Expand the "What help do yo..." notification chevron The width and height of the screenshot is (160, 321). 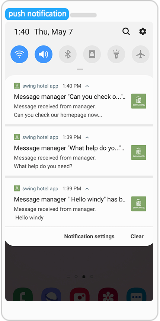(87, 137)
